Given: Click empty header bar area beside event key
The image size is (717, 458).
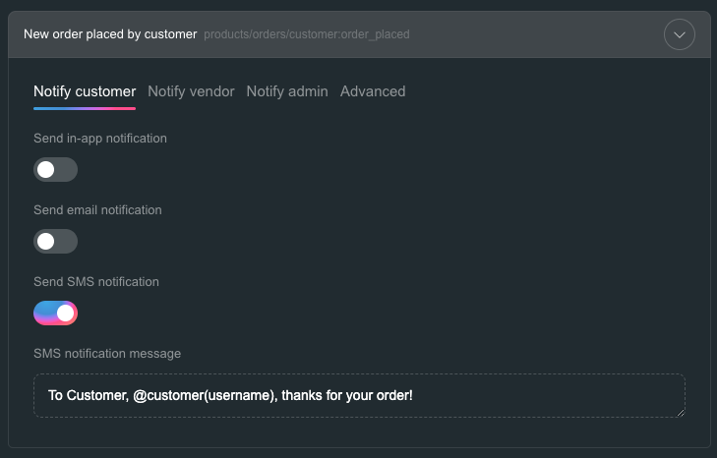Looking at the screenshot, I should [x=531, y=34].
